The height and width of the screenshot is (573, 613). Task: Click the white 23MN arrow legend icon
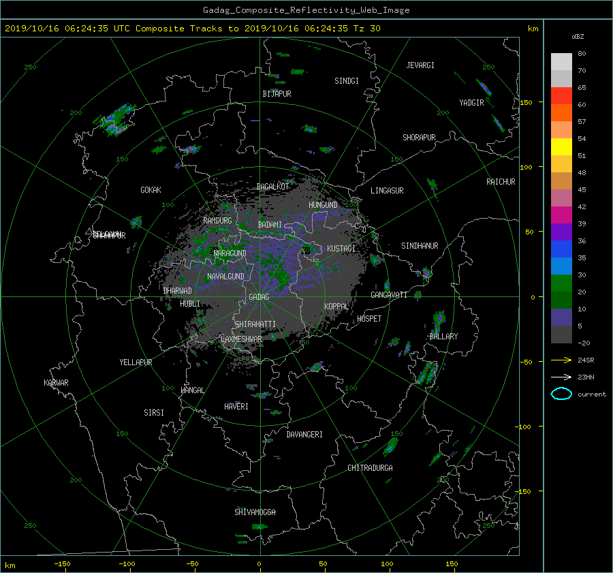pyautogui.click(x=561, y=377)
